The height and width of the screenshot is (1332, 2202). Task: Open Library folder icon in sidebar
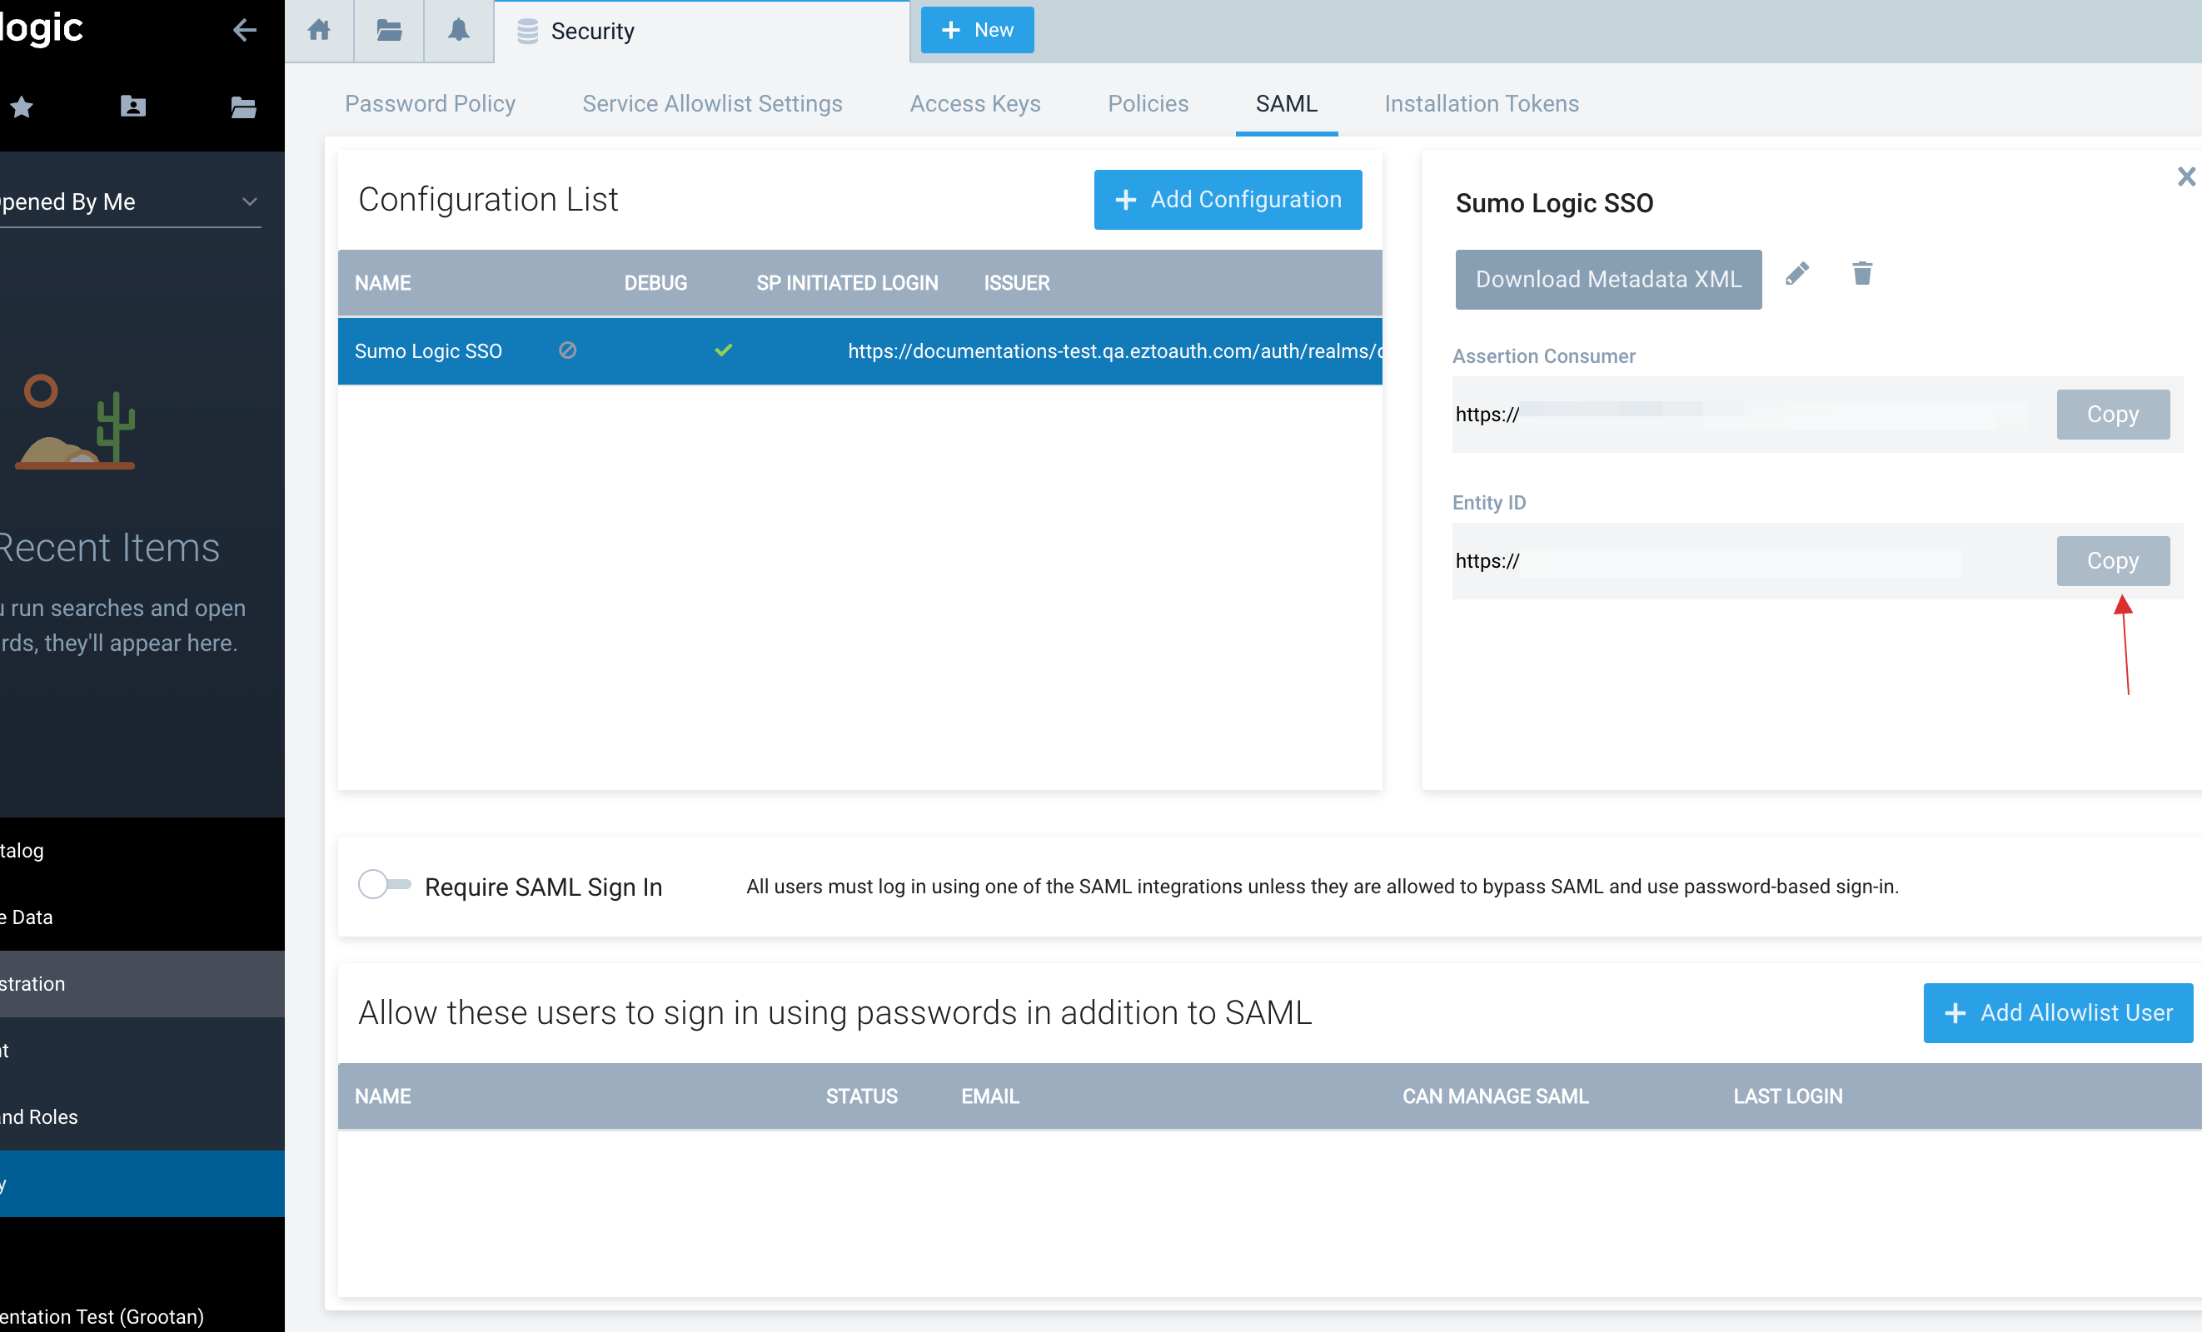[x=243, y=107]
